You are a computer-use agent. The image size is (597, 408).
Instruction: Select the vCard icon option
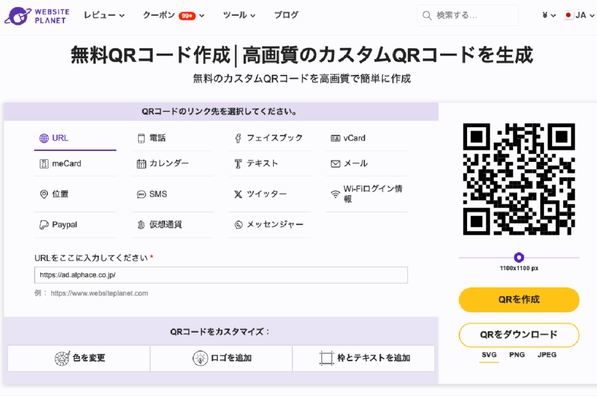335,138
